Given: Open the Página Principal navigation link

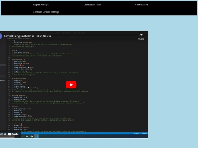Looking at the screenshot, I should tap(41, 5).
